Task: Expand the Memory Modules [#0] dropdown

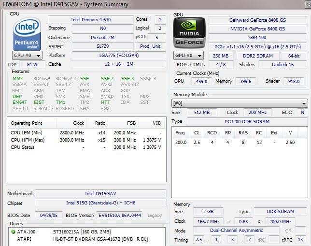Action: [x=240, y=103]
